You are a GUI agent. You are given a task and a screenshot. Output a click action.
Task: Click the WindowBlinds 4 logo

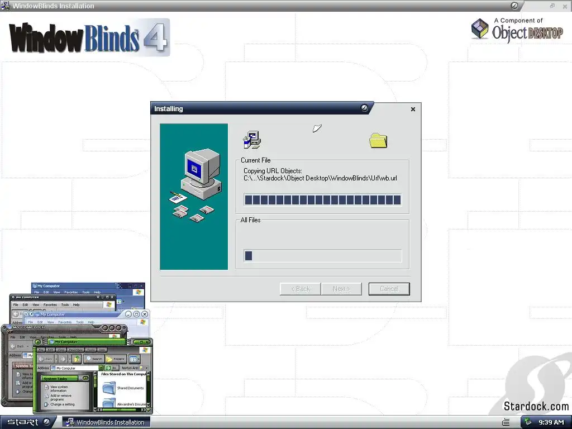tap(89, 37)
